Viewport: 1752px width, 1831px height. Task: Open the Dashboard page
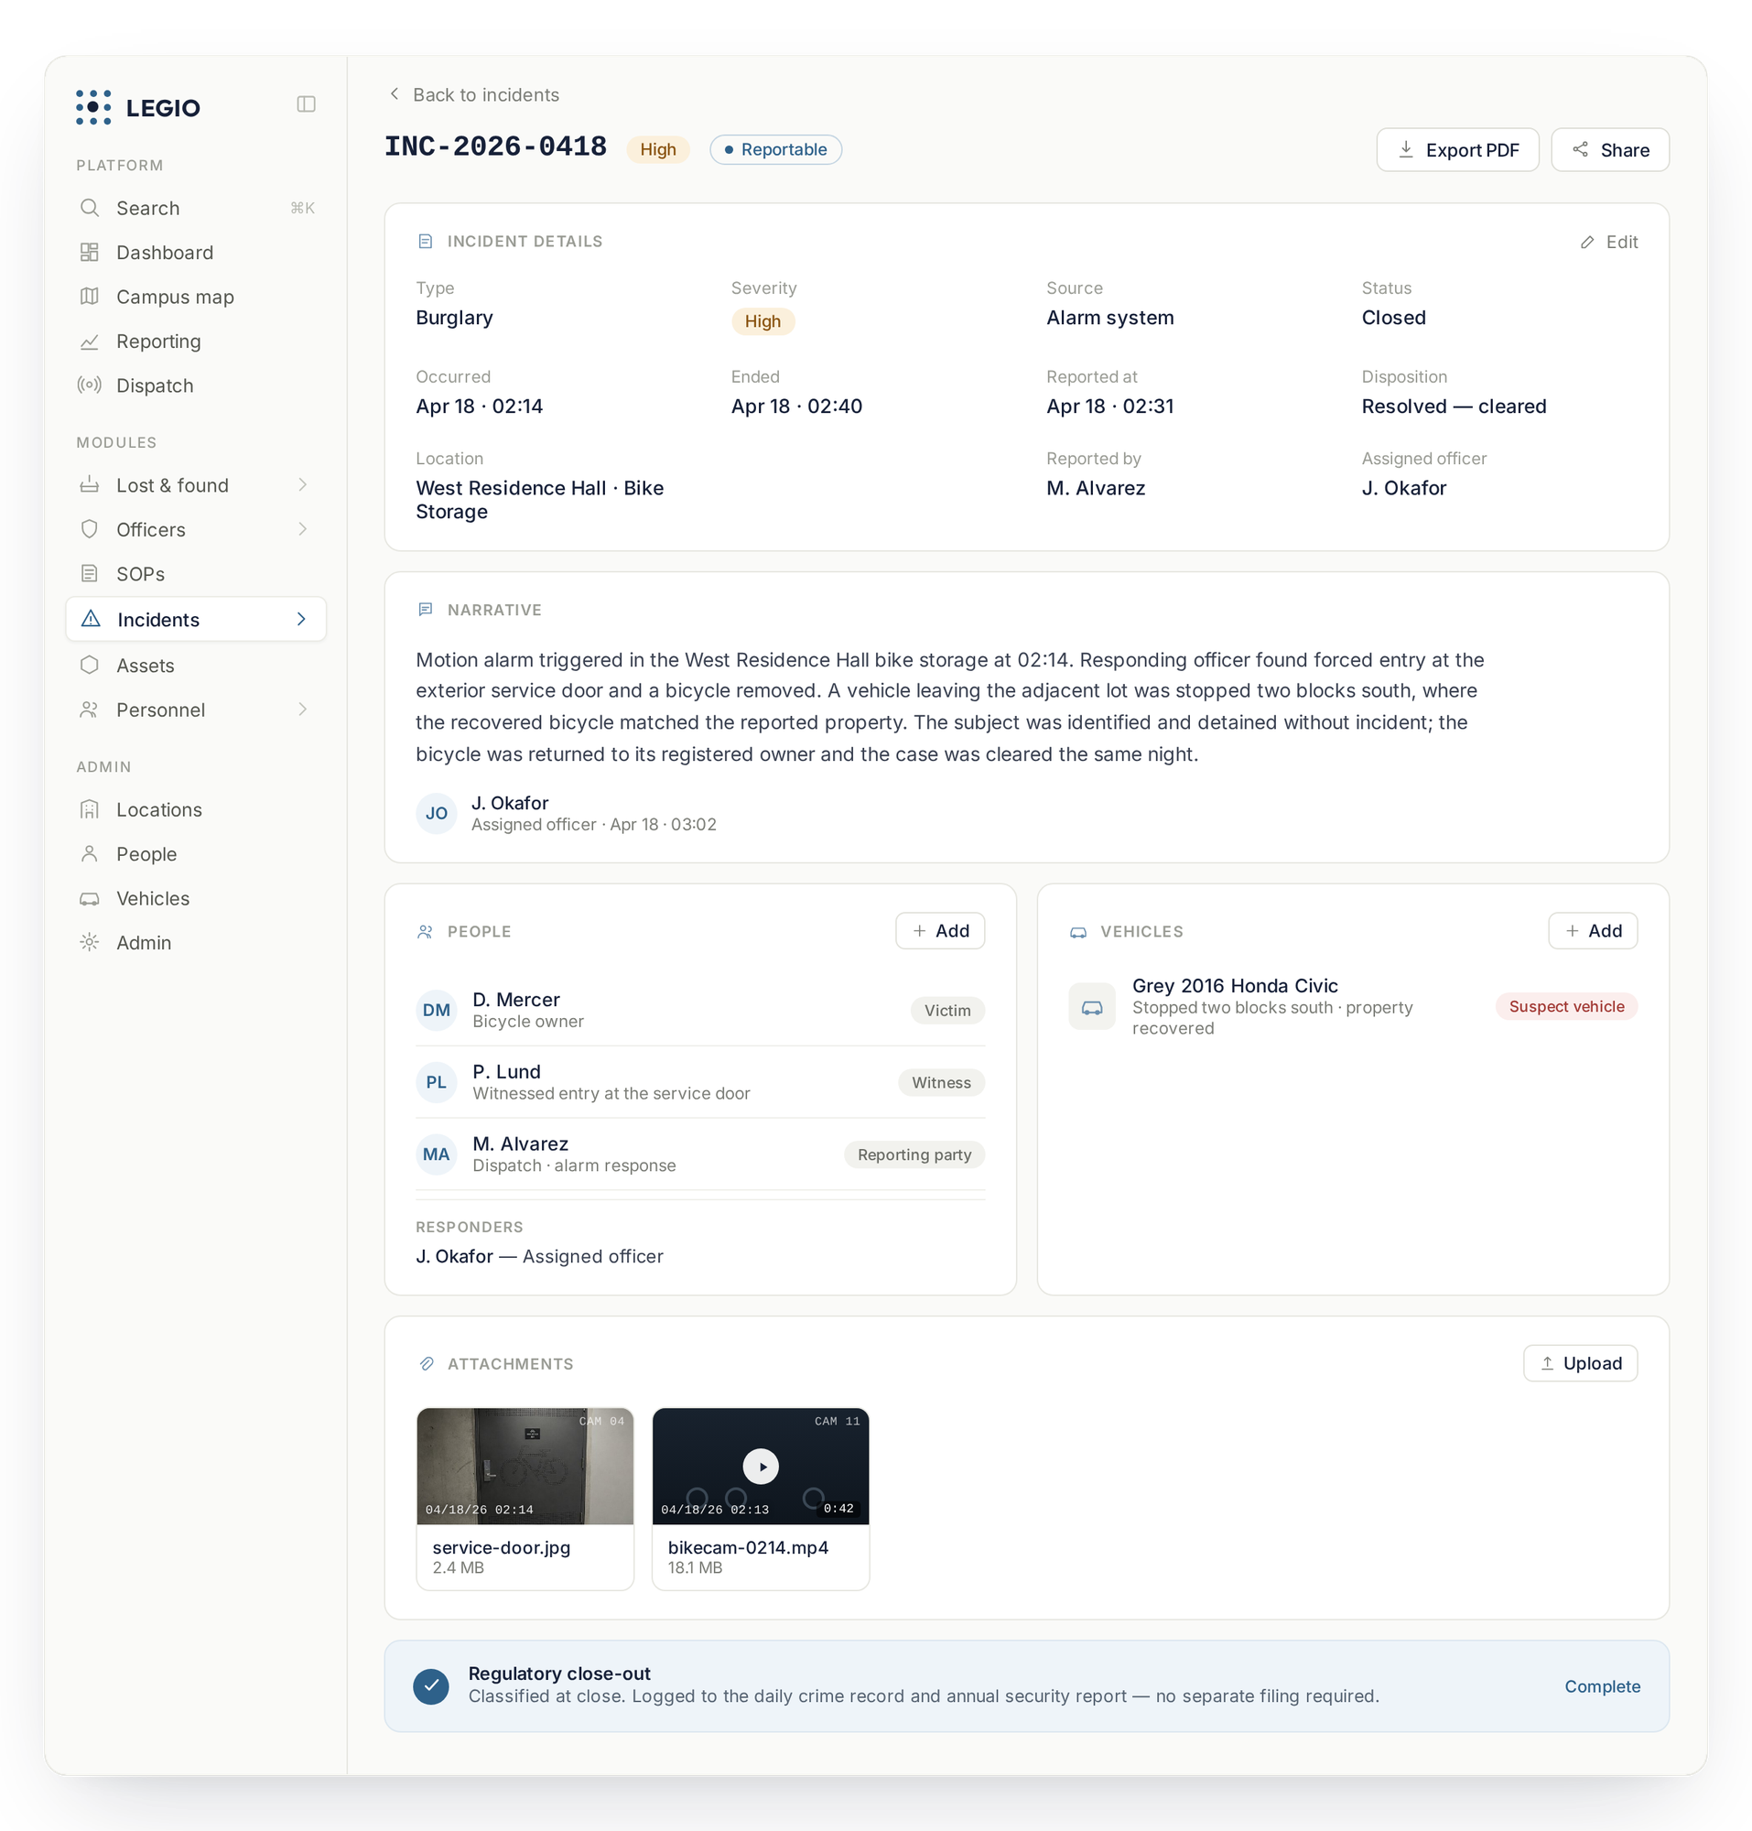(196, 253)
